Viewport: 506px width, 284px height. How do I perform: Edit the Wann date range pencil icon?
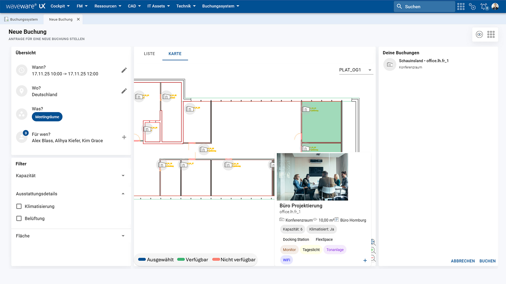(124, 70)
